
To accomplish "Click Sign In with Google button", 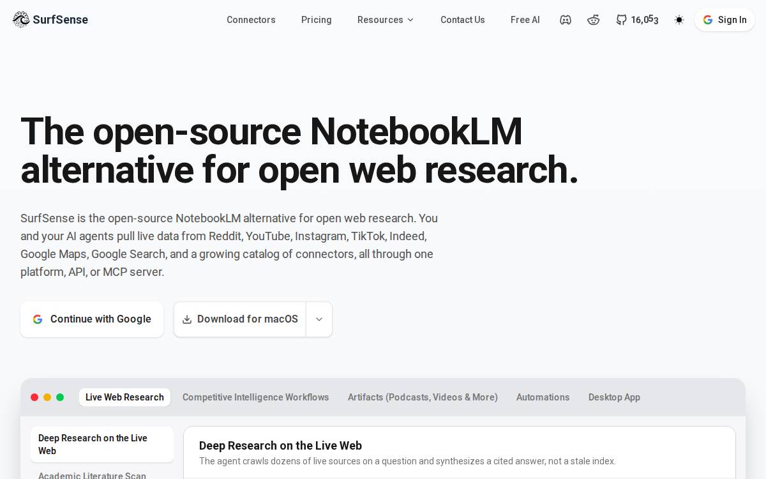I will (x=725, y=20).
